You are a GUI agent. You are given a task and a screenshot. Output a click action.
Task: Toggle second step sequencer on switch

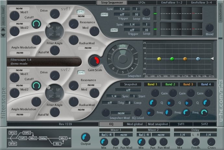[x=114, y=30]
